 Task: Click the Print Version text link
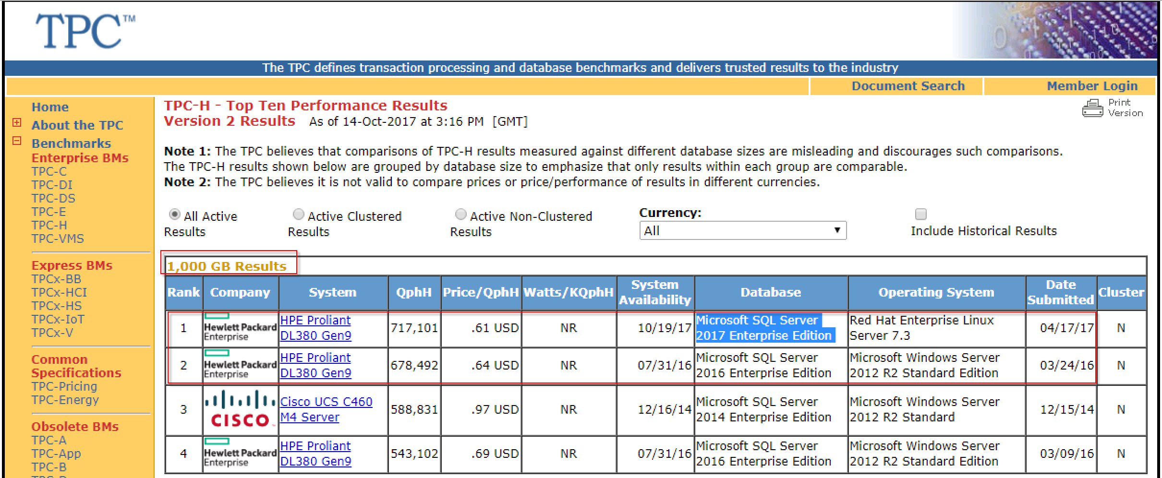[x=1126, y=108]
